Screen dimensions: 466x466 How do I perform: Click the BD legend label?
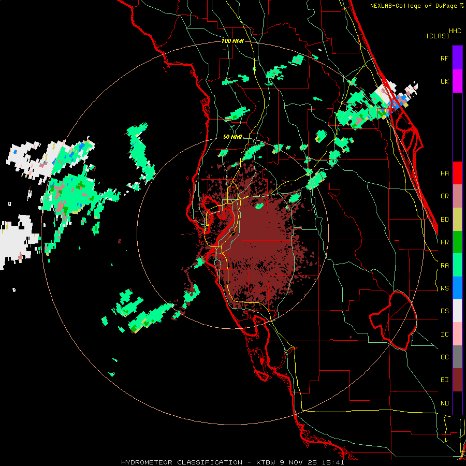444,220
